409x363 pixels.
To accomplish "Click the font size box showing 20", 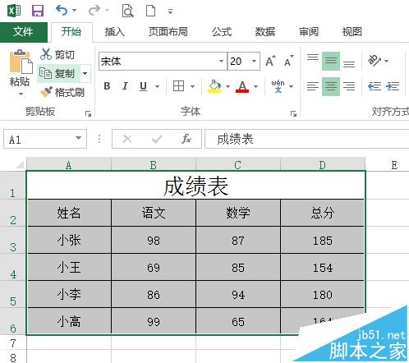I will 238,62.
